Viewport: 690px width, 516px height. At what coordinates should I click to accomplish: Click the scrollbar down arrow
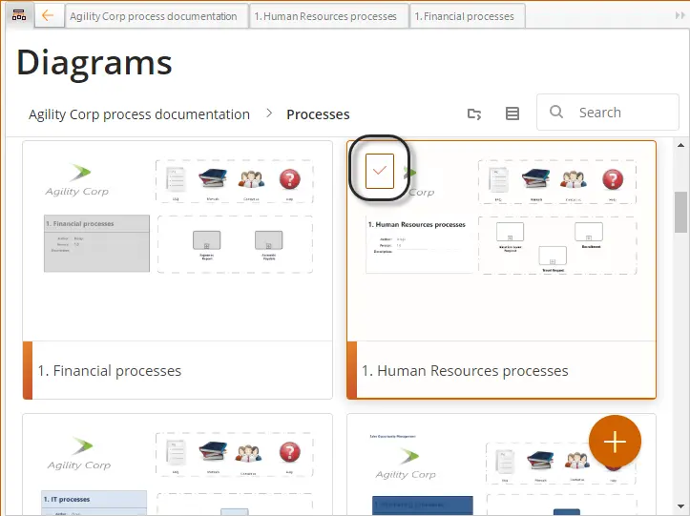click(680, 506)
